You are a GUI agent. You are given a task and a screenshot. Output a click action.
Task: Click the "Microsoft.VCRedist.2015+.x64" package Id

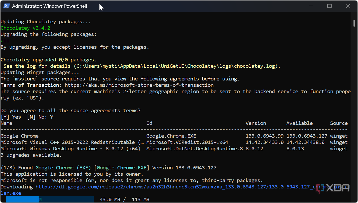point(187,142)
